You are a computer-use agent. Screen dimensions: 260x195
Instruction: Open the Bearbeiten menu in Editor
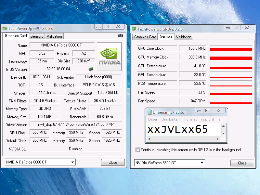coord(170,119)
